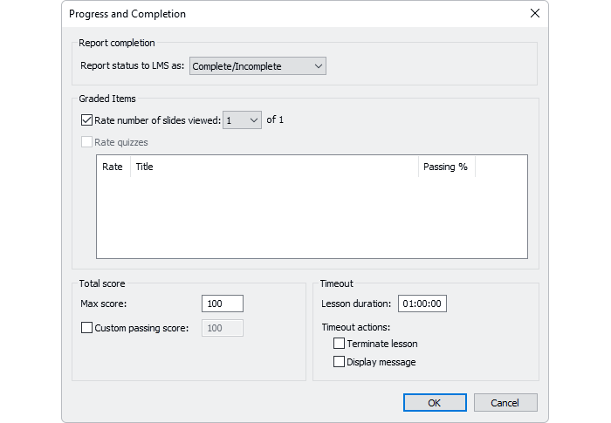
Task: Click the 'Max score:' label
Action: pos(104,304)
